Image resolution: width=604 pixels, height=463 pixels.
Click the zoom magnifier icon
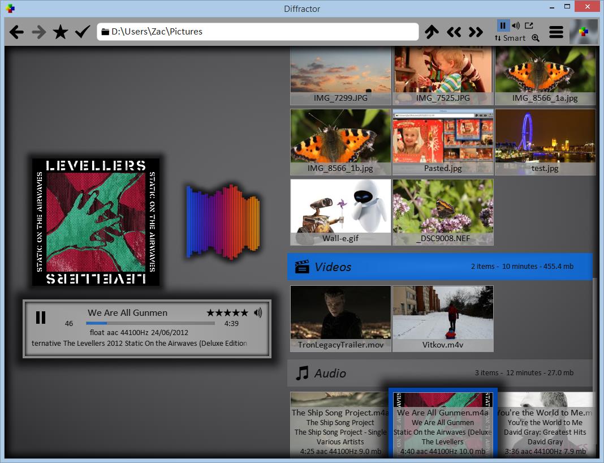[536, 38]
